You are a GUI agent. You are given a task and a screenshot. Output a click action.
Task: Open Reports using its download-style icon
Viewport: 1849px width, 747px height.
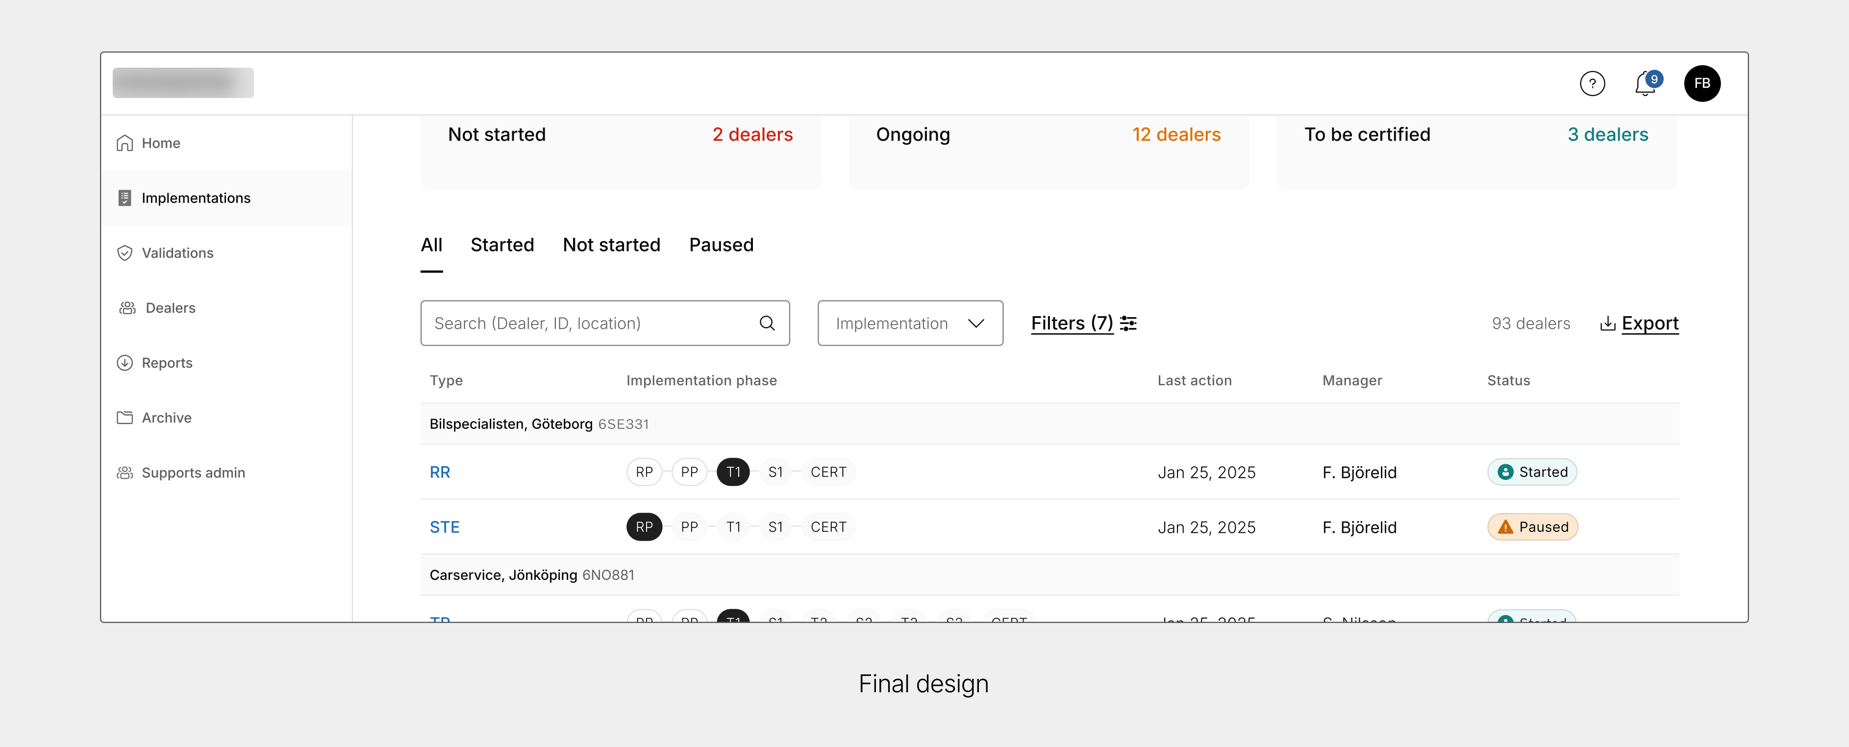pos(124,362)
